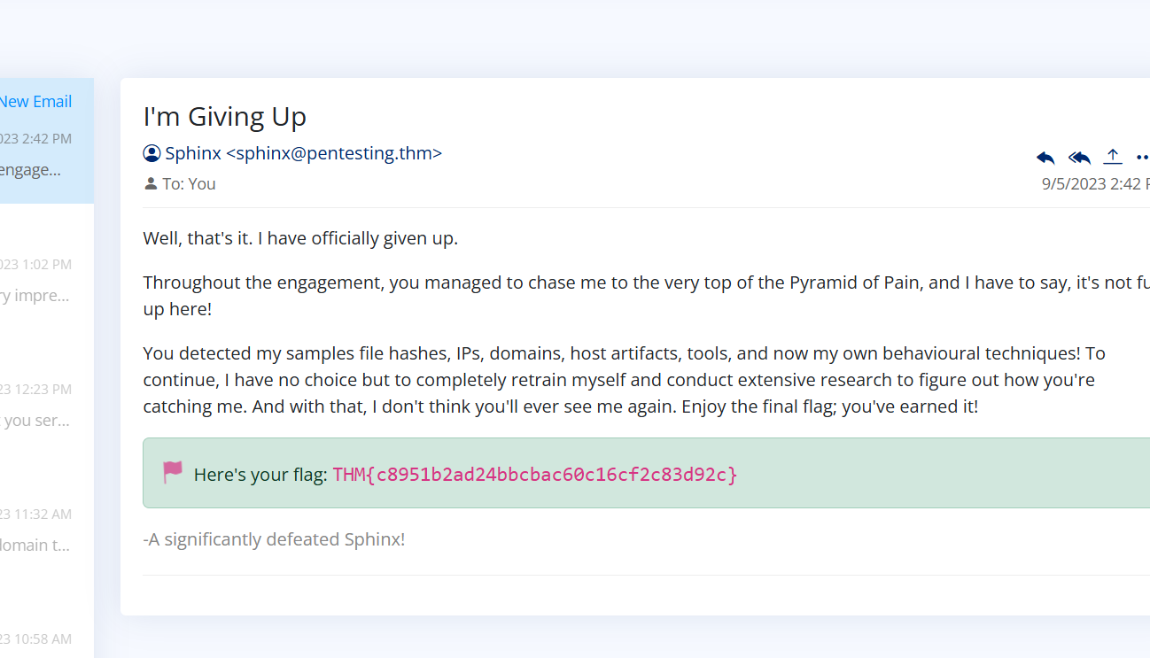1150x658 pixels.
Task: Open the 11:32 AM email in list
Action: click(35, 530)
